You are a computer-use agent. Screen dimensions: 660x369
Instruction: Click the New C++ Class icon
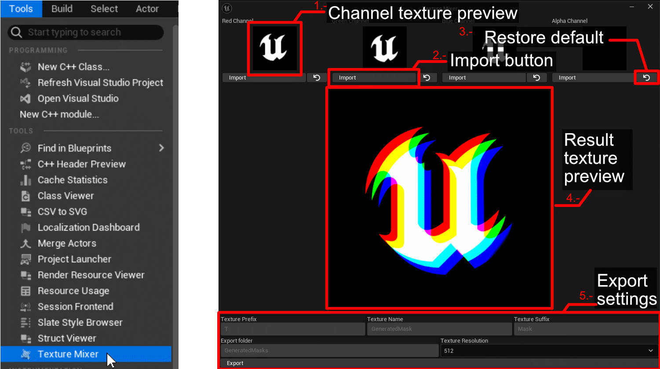[x=26, y=67]
